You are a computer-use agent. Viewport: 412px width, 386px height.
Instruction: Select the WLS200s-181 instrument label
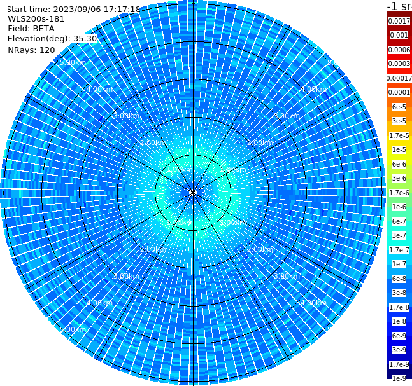click(36, 19)
